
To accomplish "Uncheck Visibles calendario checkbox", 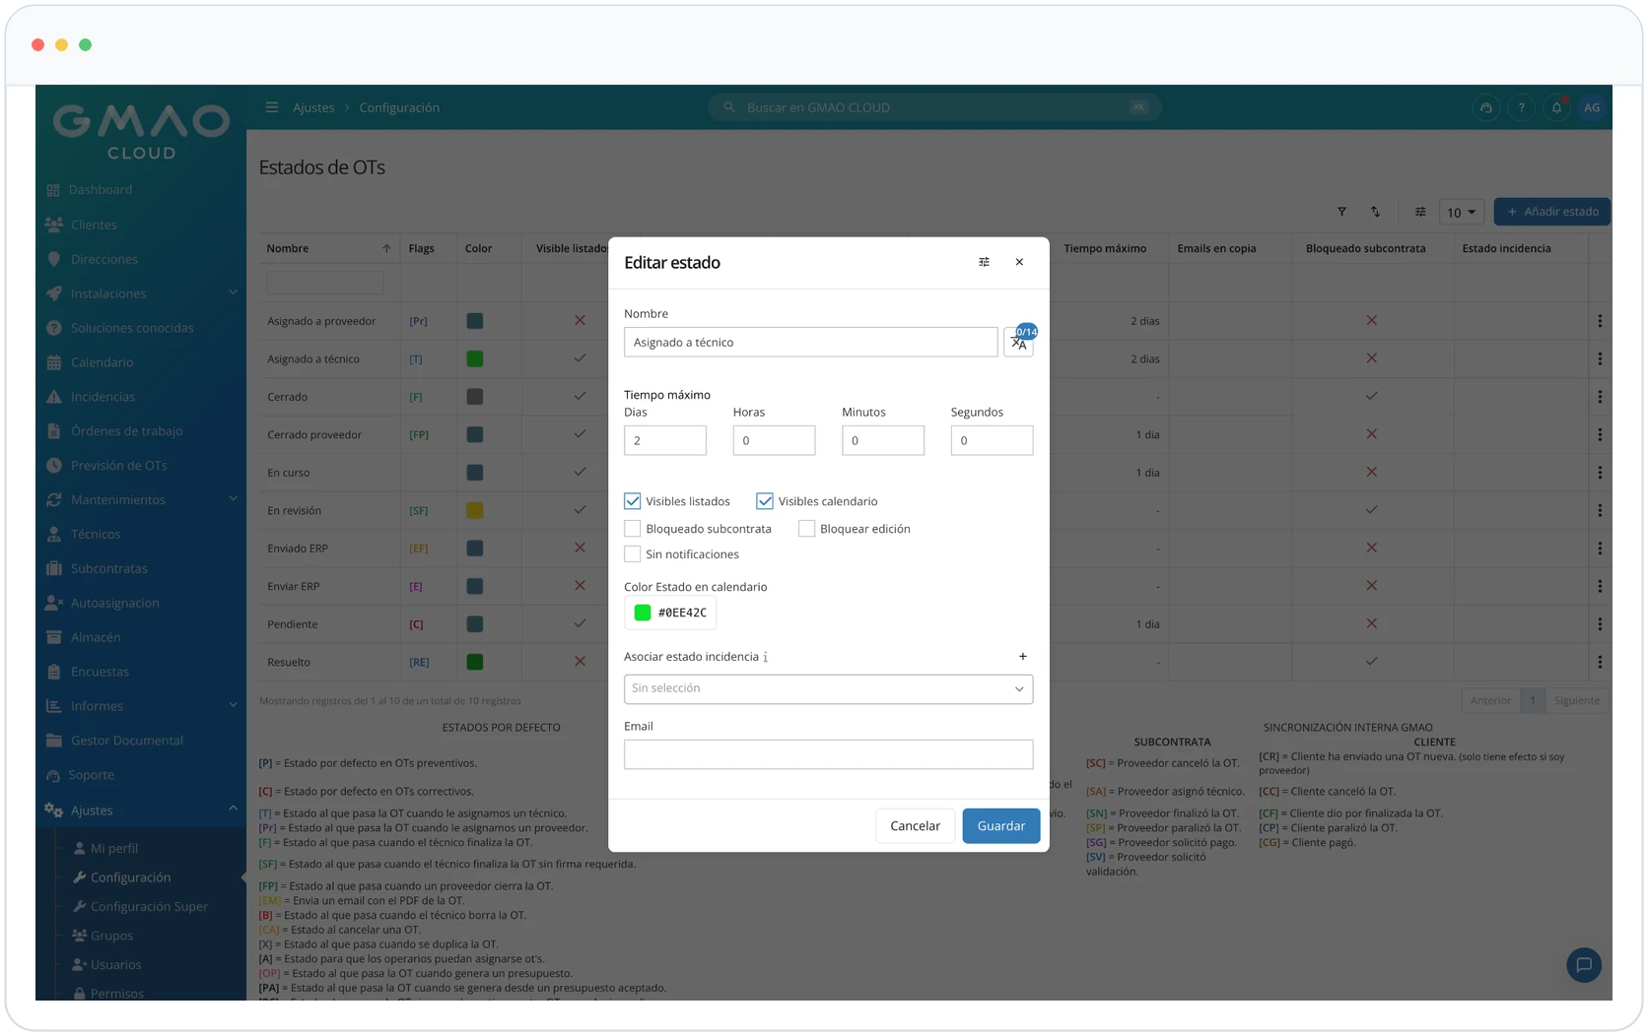I will pos(765,501).
